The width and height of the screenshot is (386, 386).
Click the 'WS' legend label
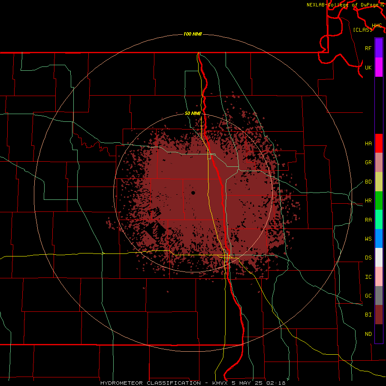coord(368,239)
